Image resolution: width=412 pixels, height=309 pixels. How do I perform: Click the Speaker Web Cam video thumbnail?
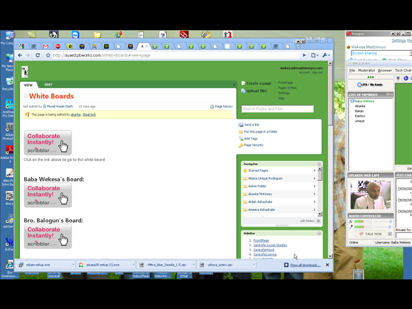pos(371,194)
